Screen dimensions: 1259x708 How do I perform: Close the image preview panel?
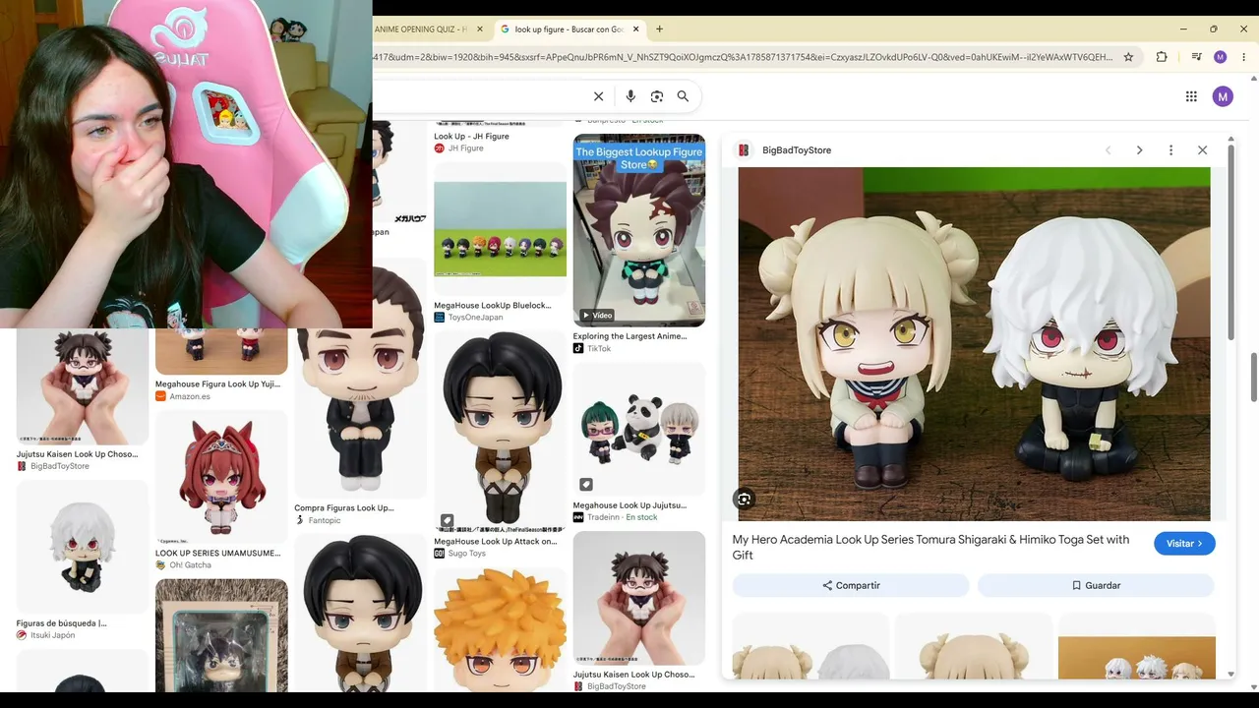point(1202,150)
